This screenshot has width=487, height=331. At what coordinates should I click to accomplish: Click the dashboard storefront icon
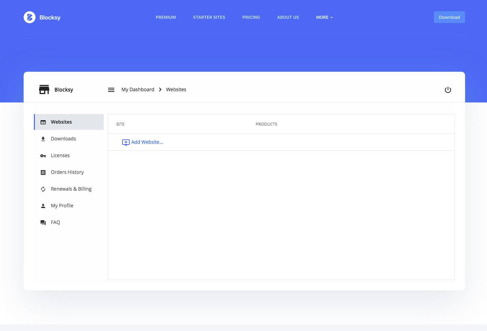click(44, 89)
